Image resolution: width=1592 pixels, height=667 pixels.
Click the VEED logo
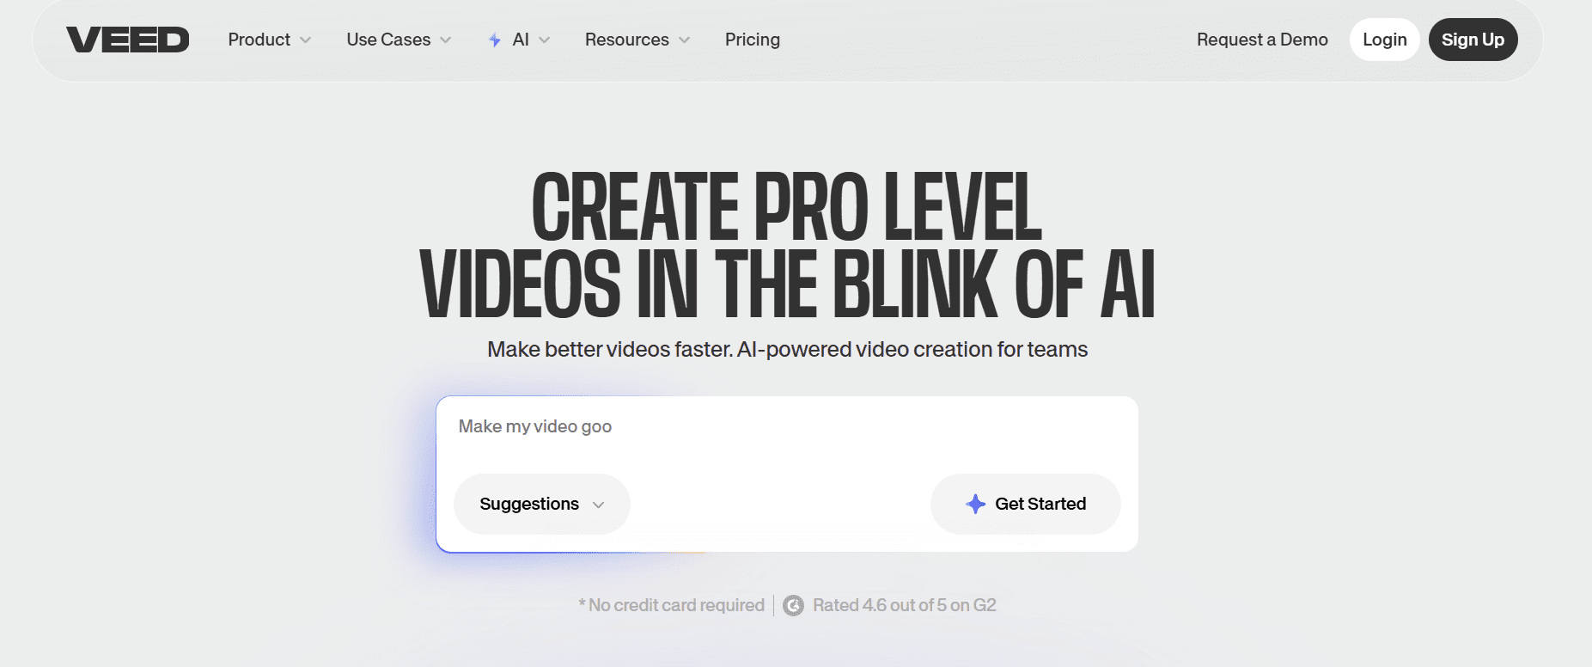point(128,40)
